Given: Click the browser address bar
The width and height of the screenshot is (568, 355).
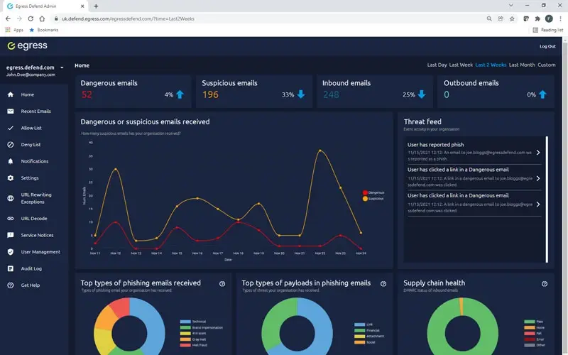Looking at the screenshot, I should [x=270, y=18].
